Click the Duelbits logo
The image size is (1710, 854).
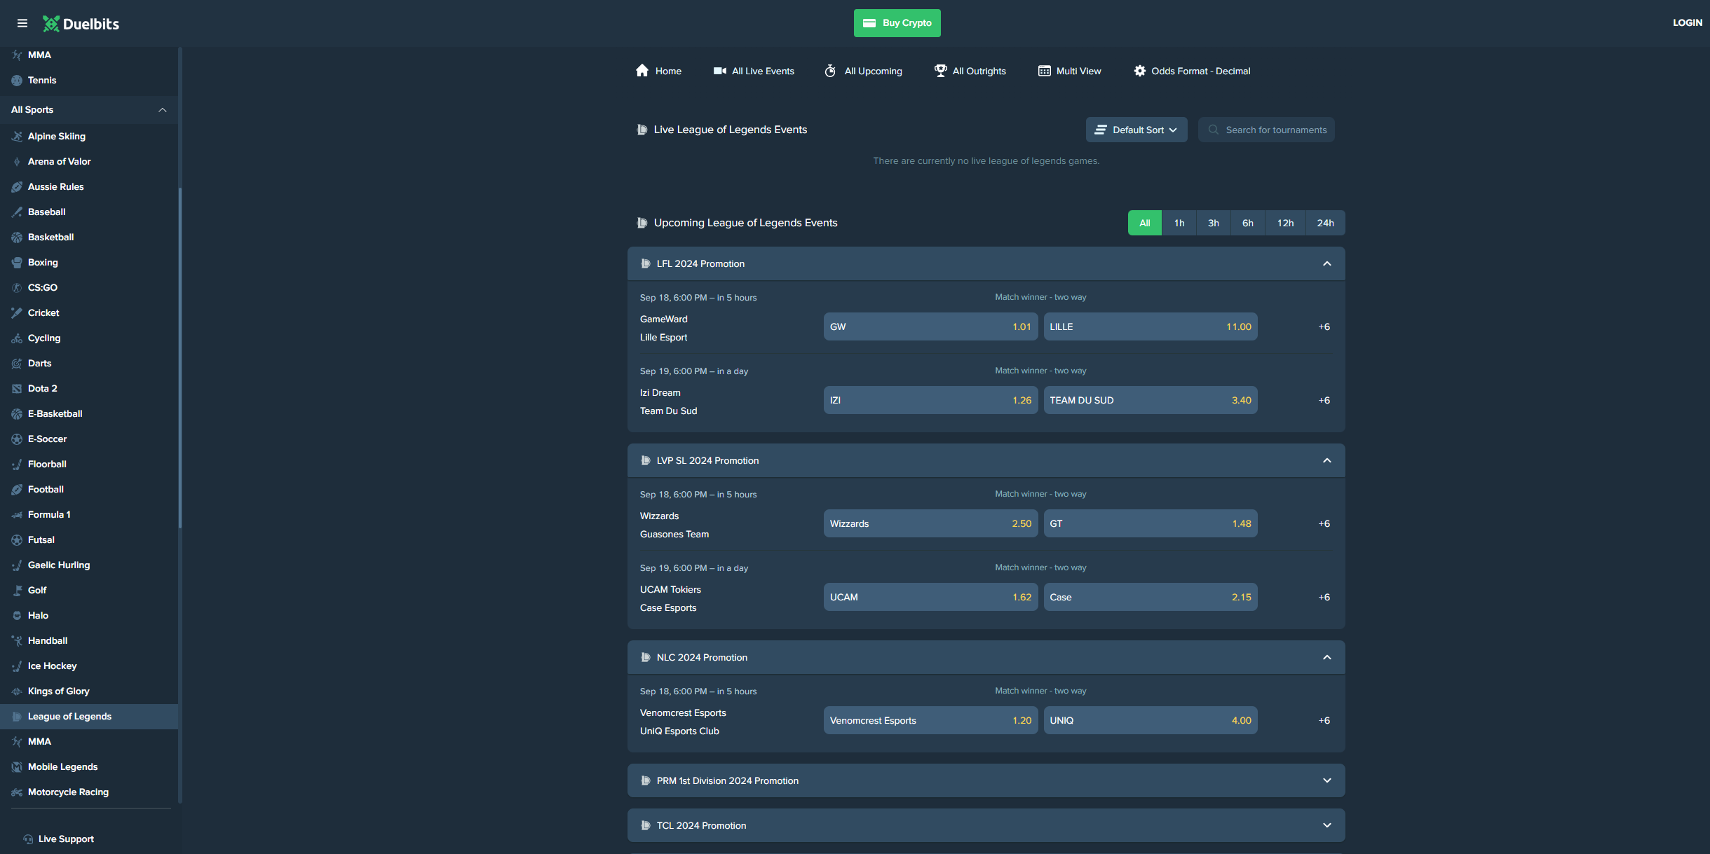[81, 24]
